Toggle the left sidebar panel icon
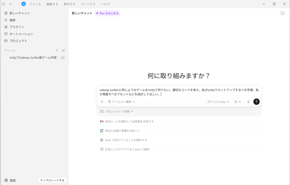290x185 pixels. (x=4, y=4)
